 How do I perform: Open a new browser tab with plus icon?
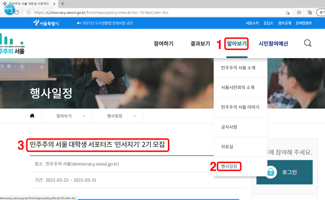63,4
